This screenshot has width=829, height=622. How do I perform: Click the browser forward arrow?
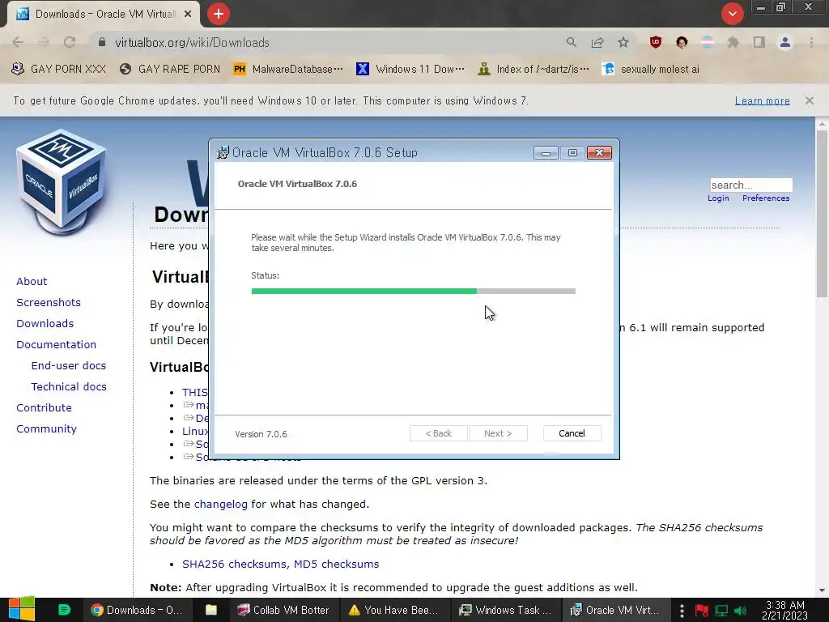pyautogui.click(x=44, y=42)
